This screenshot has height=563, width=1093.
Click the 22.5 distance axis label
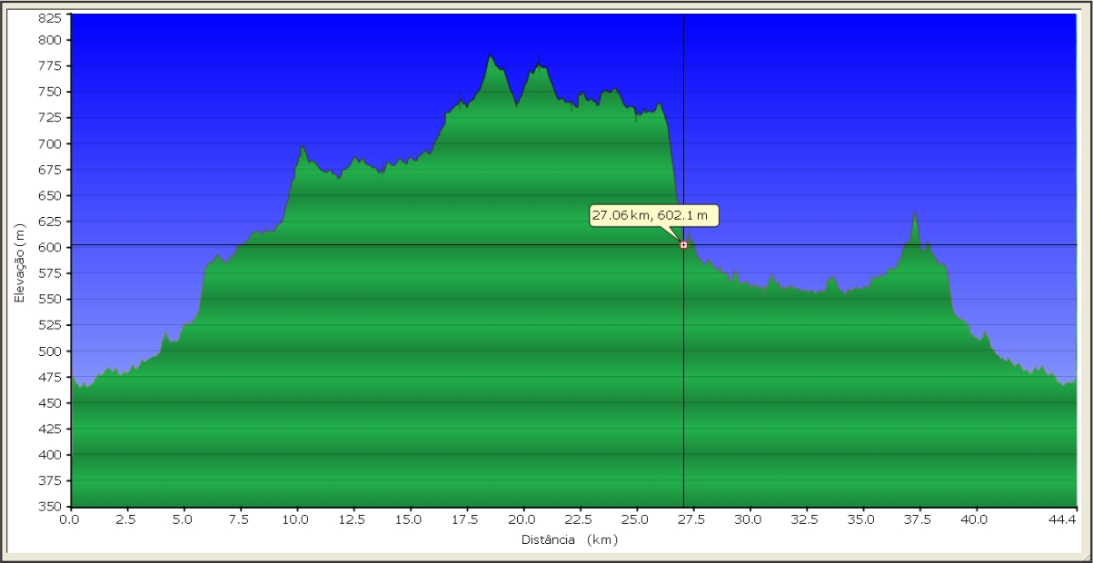pos(579,520)
